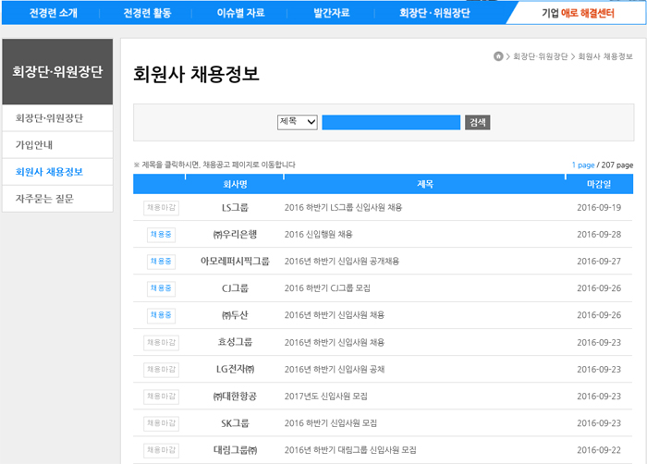This screenshot has width=647, height=464.
Task: Select 자주묻는 질문 in the sidebar
Action: (x=44, y=199)
